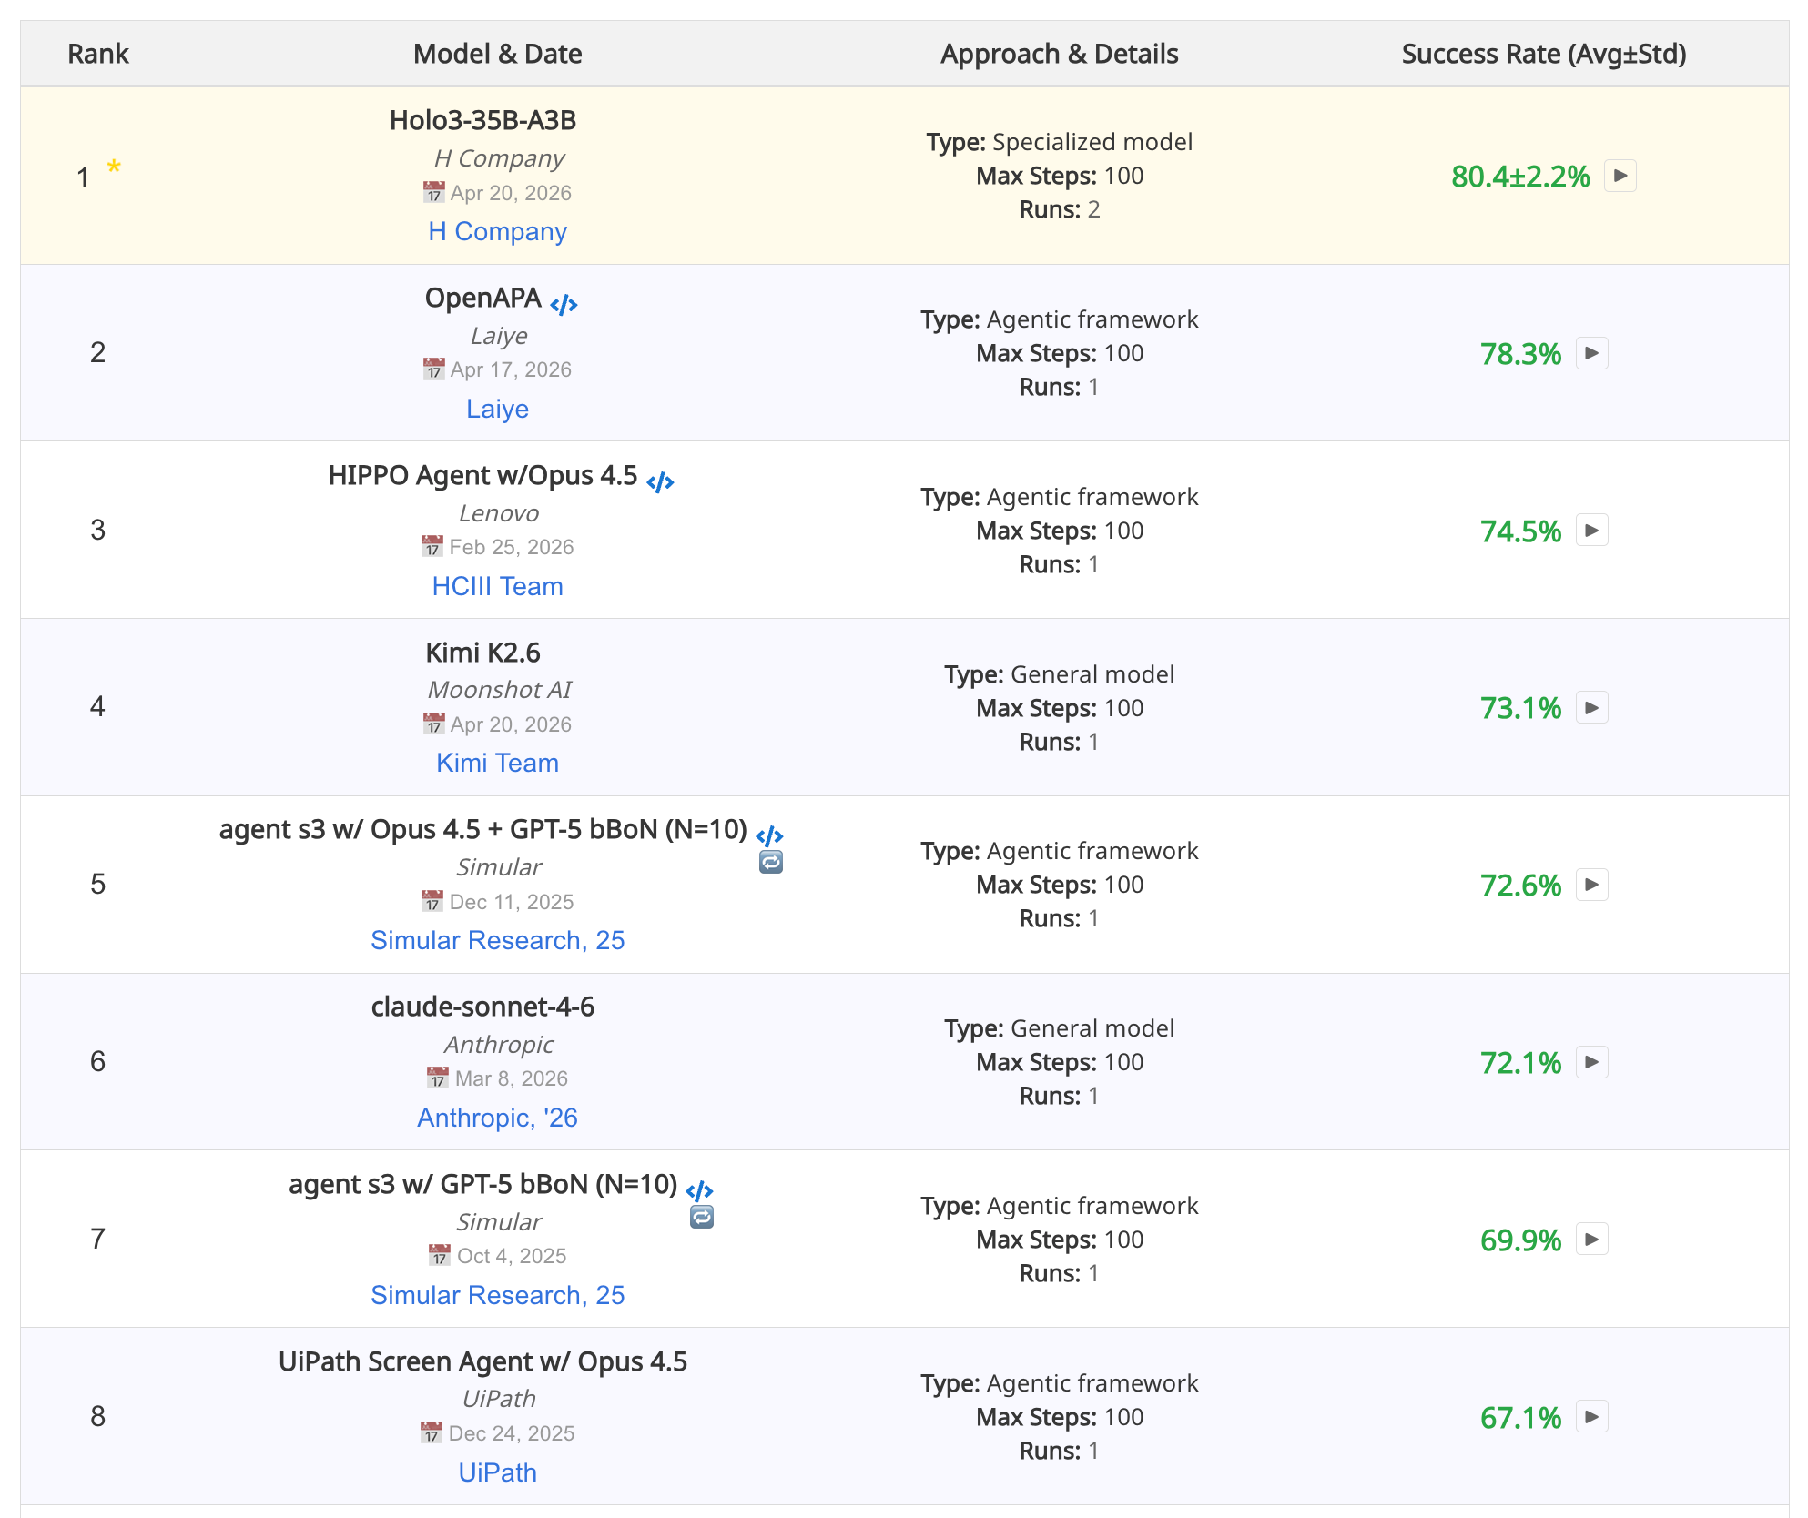Screen dimensions: 1808x1518
Task: Click refresh icon under agent s3 Opus entry
Action: tap(770, 862)
